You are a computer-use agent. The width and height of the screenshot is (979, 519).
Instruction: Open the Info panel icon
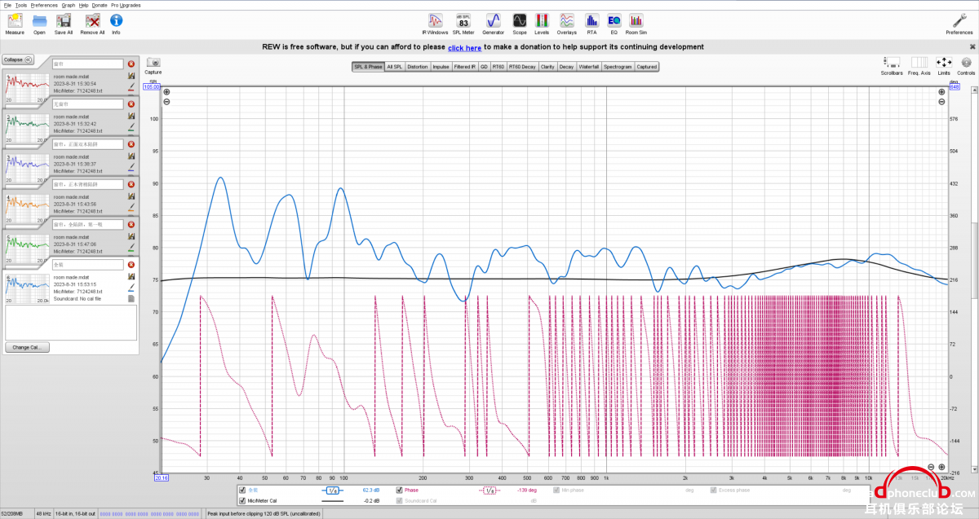(116, 20)
